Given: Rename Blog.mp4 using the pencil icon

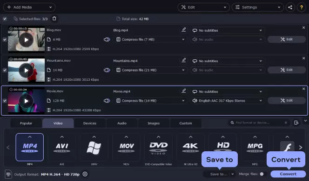Looking at the screenshot, I should pyautogui.click(x=184, y=30).
